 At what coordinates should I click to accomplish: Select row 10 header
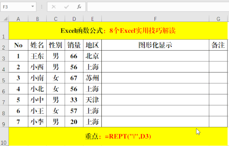click(4, 137)
